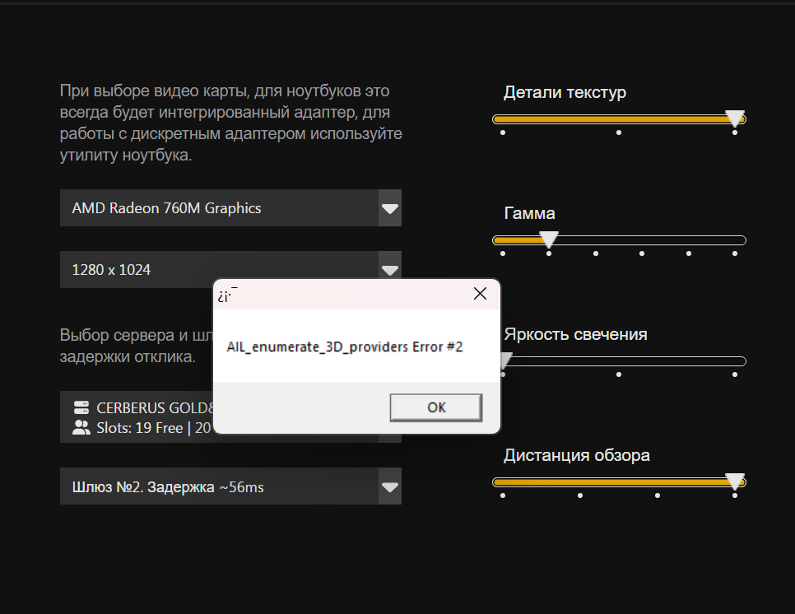The width and height of the screenshot is (795, 614).
Task: Click the error dialog title bar text
Action: [227, 295]
